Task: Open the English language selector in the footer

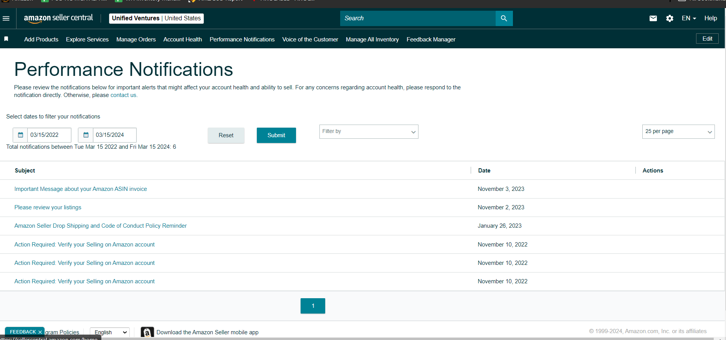Action: tap(110, 332)
